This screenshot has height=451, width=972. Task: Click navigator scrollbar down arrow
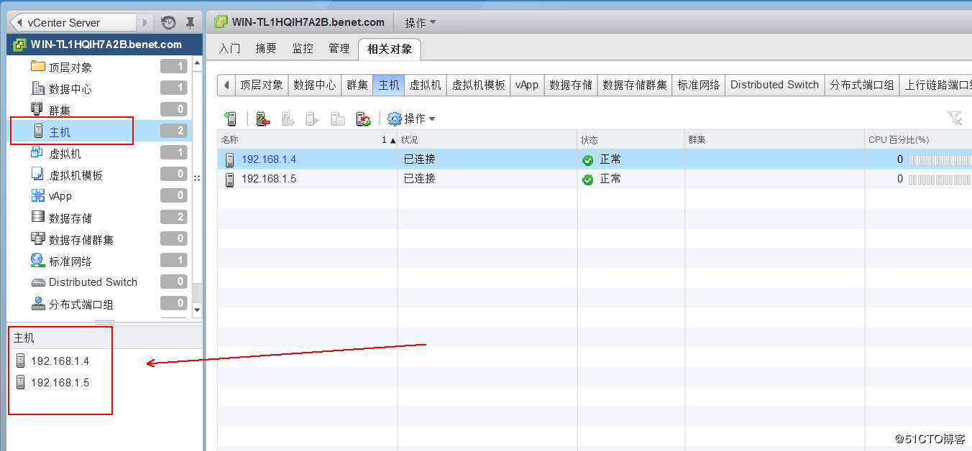pos(197,310)
